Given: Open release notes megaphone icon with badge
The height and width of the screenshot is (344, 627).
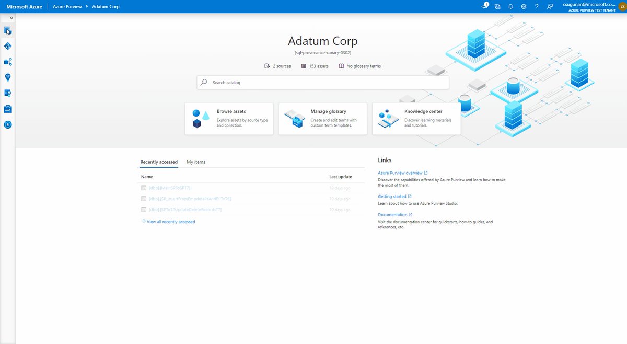Looking at the screenshot, I should pyautogui.click(x=485, y=6).
